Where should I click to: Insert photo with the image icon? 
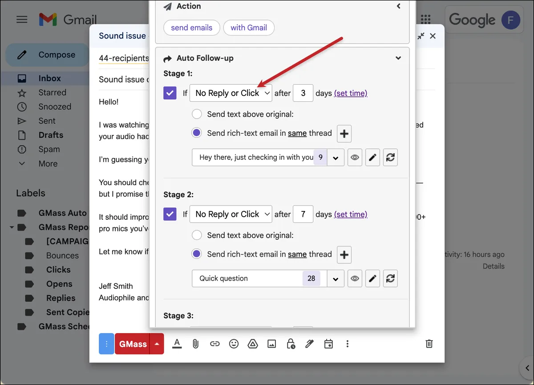click(271, 344)
